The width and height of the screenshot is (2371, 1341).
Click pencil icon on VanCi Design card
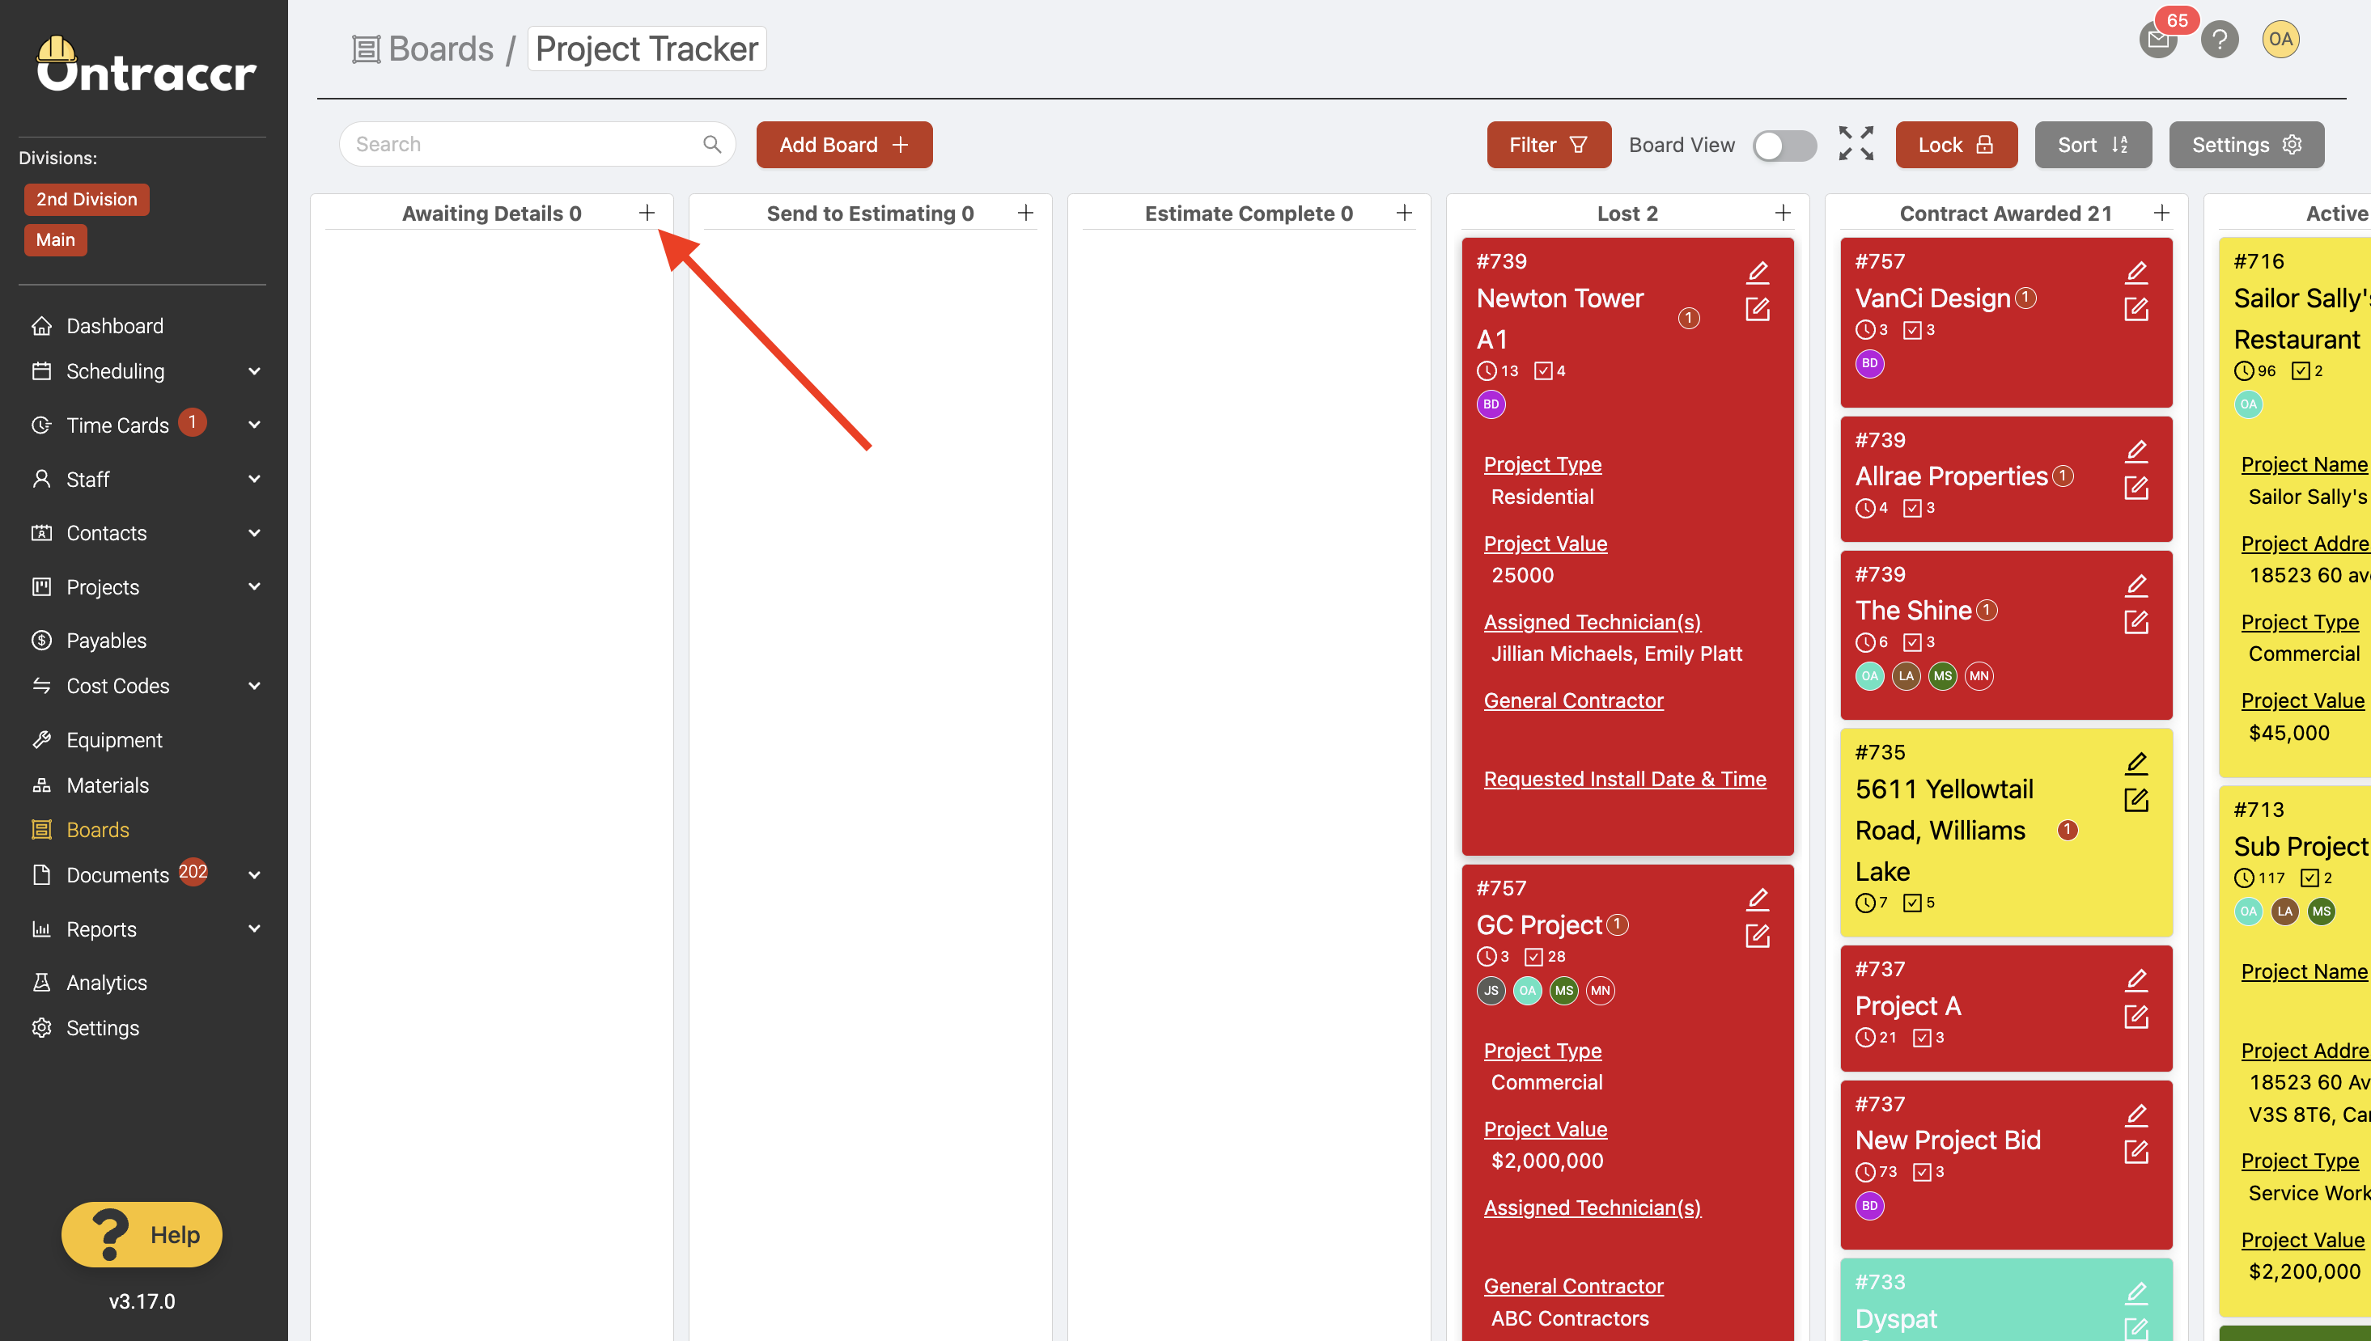coord(2136,272)
